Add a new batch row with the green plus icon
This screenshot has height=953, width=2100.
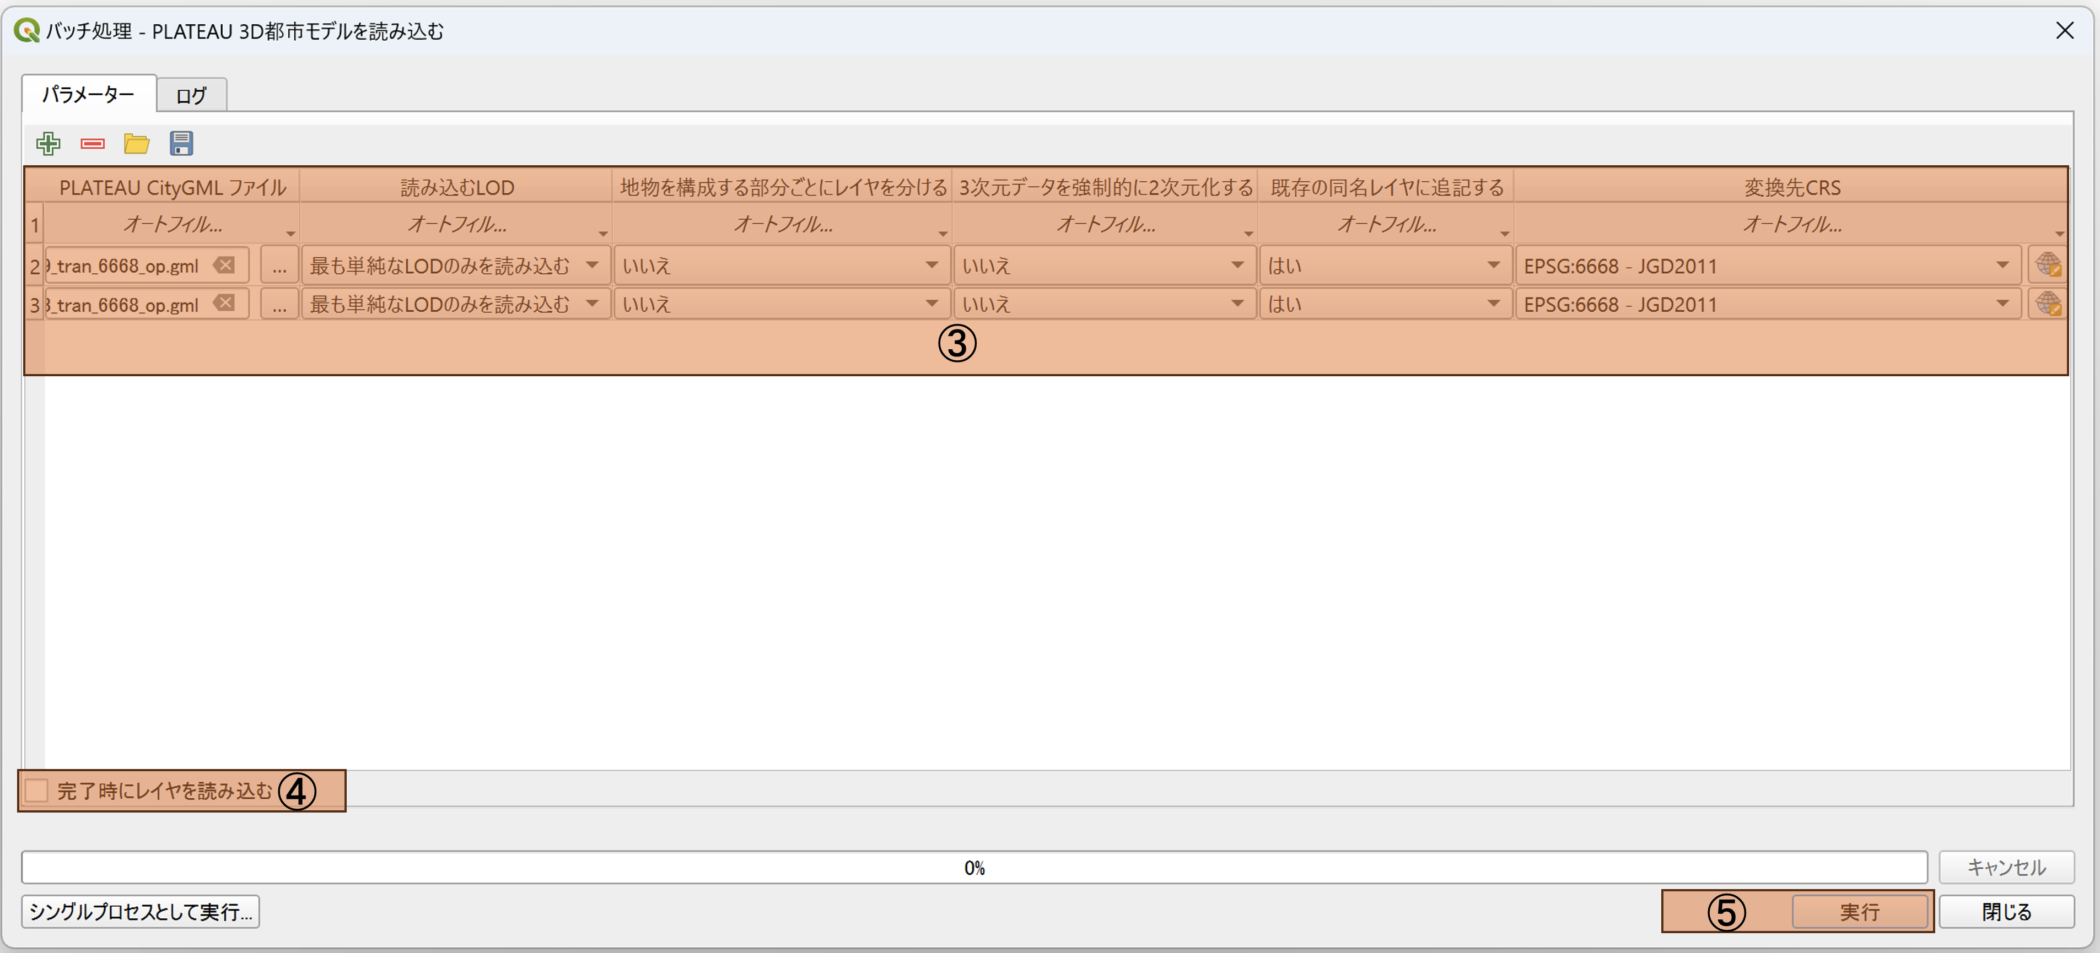tap(48, 144)
